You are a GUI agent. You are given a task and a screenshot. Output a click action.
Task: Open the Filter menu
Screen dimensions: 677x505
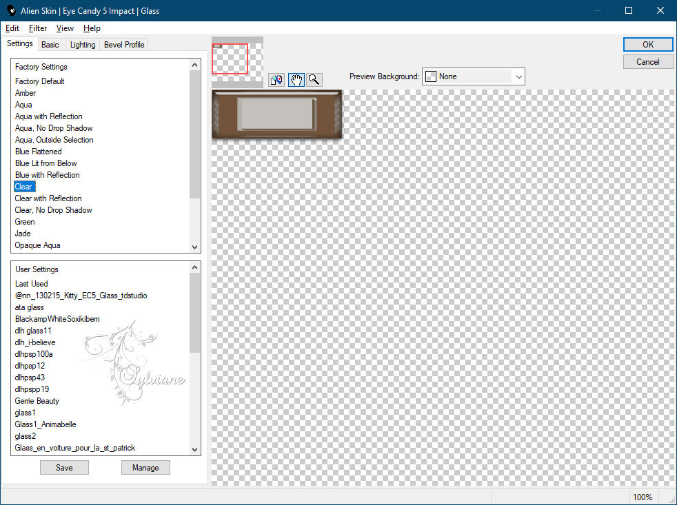37,28
